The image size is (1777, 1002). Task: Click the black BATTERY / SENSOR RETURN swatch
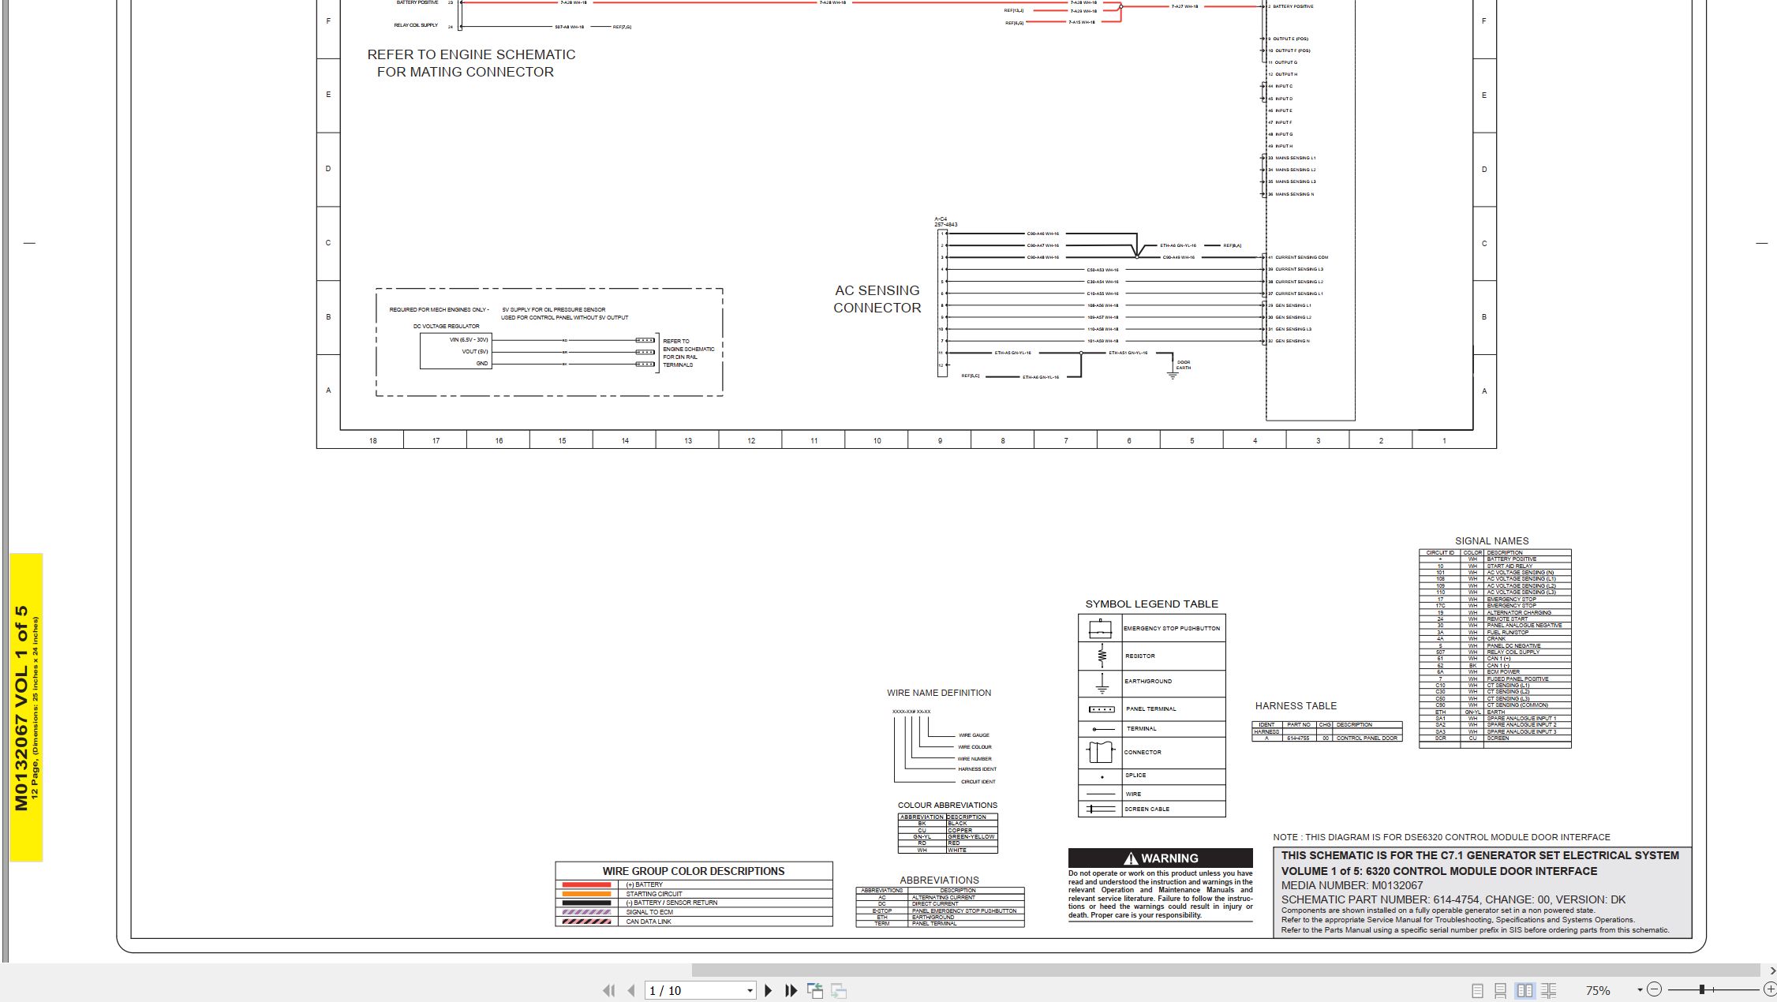pyautogui.click(x=586, y=903)
